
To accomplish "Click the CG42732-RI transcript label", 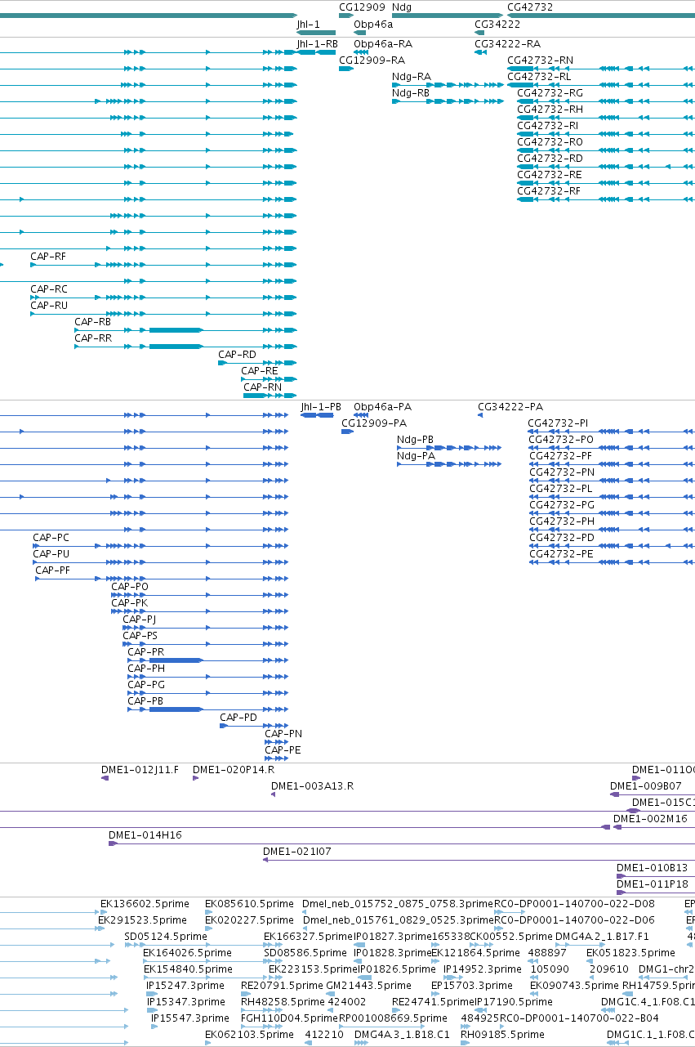I will 548,126.
